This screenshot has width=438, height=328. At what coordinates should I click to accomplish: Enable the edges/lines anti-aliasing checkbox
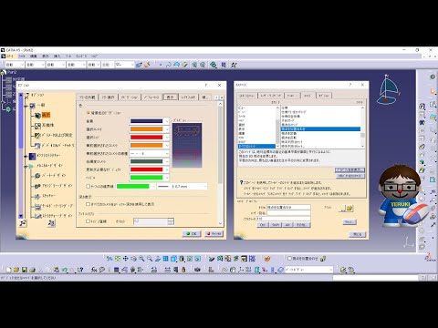pyautogui.click(x=89, y=221)
